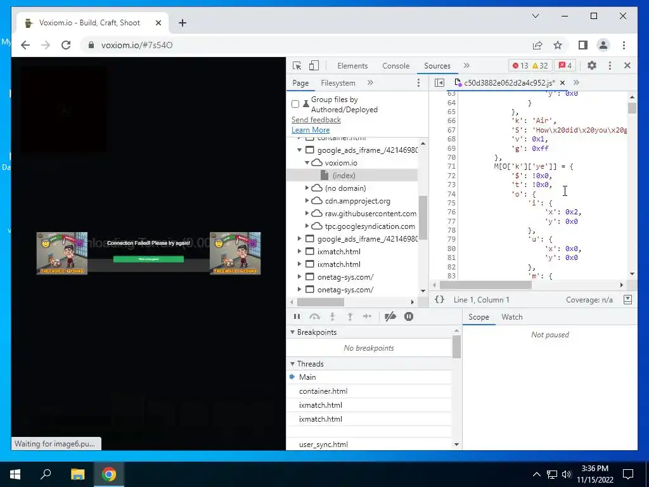Select the Scope tab
Image resolution: width=649 pixels, height=487 pixels.
[x=479, y=317]
